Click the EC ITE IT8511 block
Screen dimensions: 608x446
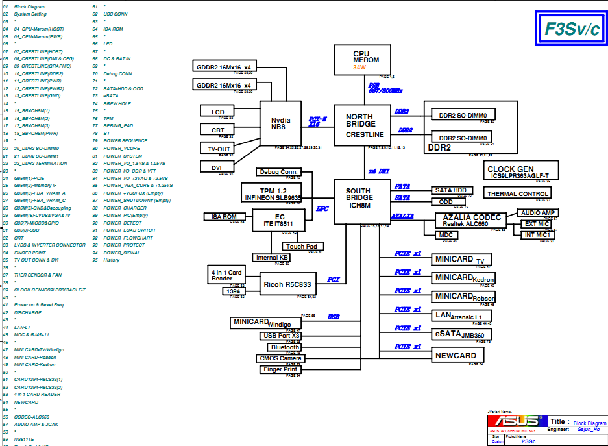[x=278, y=220]
